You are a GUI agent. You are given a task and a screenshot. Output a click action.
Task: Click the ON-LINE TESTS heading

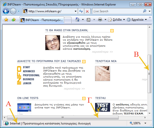(x=28, y=98)
